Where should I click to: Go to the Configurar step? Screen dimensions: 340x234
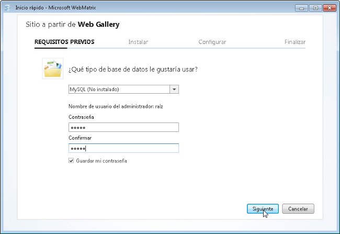coord(212,42)
